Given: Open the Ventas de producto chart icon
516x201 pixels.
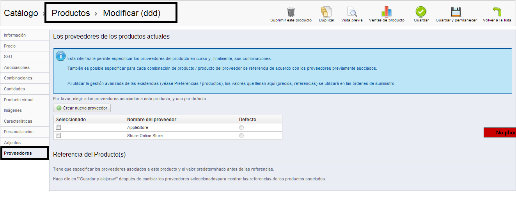Looking at the screenshot, I should [x=387, y=12].
